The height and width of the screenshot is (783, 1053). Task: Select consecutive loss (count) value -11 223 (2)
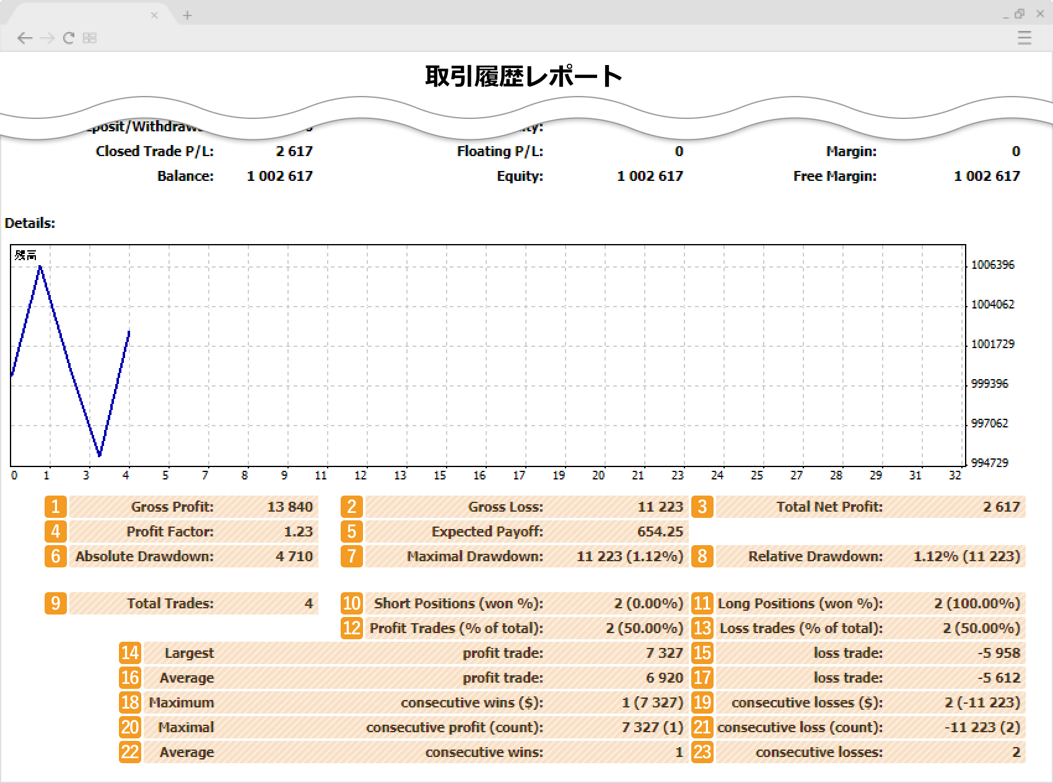(x=982, y=727)
